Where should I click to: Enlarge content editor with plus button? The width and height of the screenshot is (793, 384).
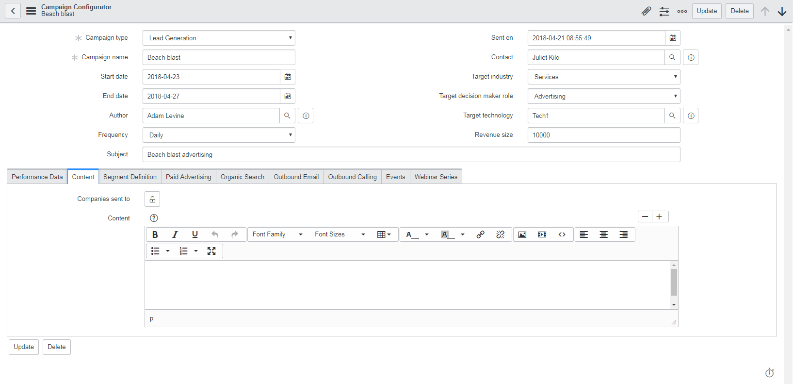(660, 217)
